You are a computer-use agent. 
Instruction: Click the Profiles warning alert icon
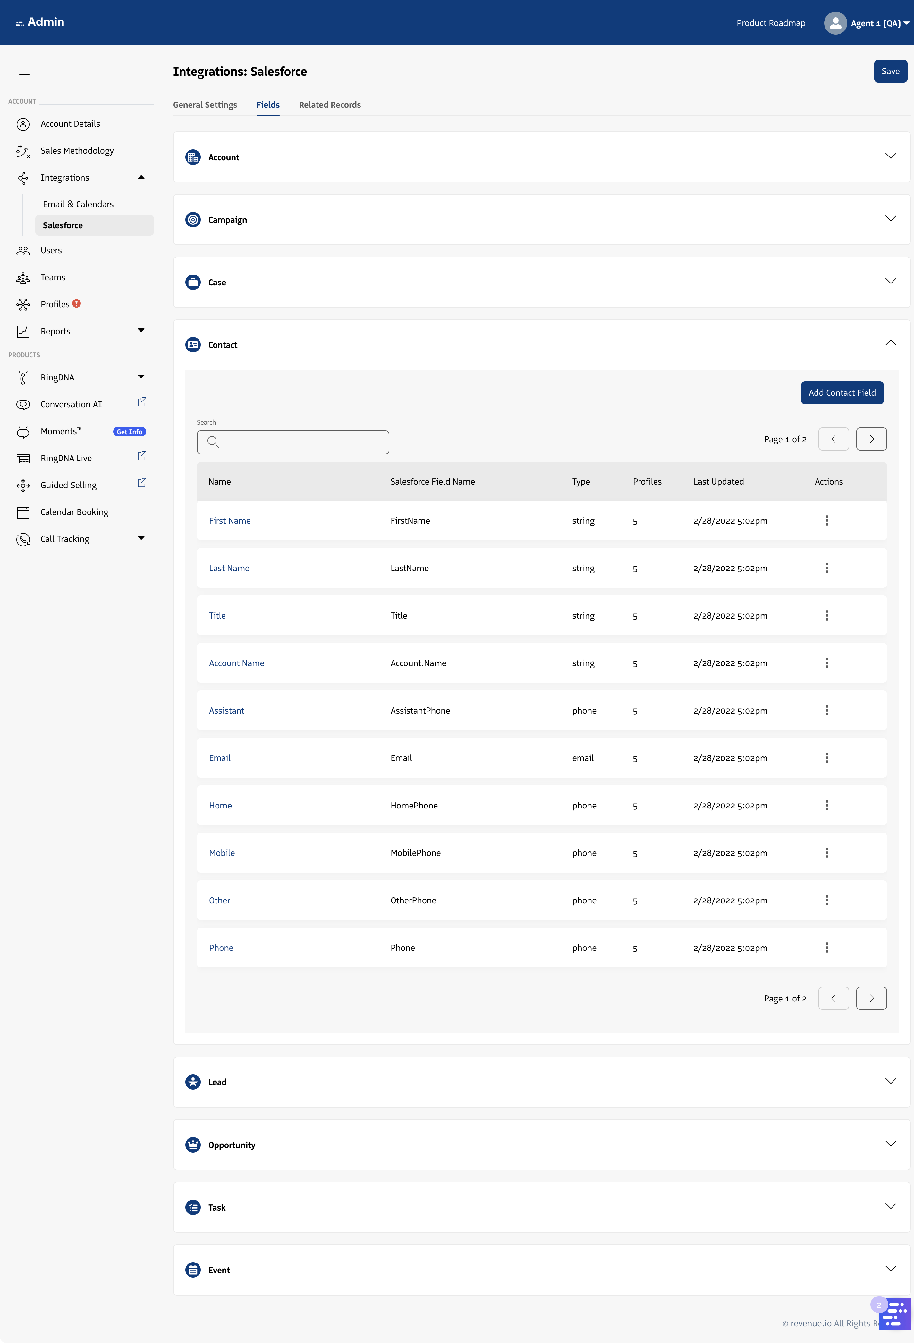76,303
